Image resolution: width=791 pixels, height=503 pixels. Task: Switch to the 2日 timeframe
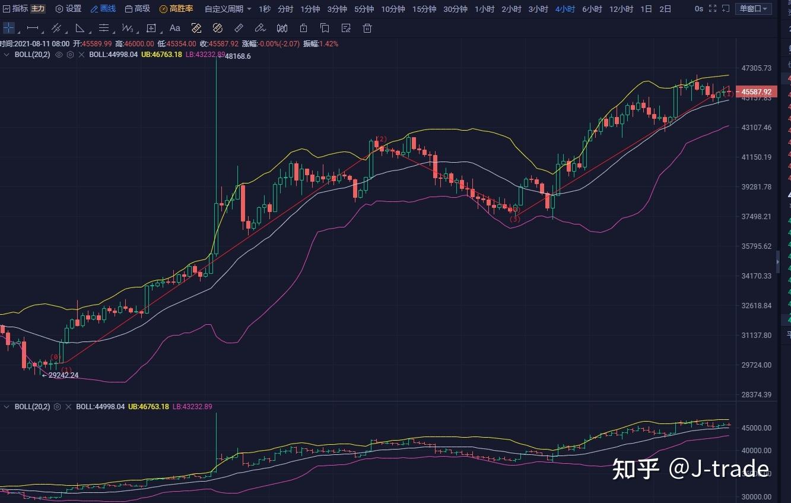666,9
